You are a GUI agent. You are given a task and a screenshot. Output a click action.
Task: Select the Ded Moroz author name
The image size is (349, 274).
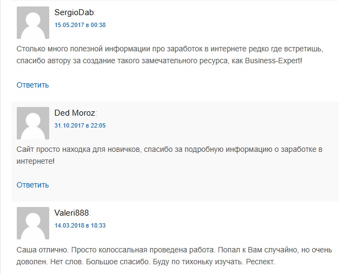75,112
